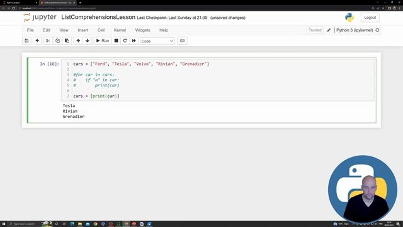
Task: Place cursor in line 1 cars list
Action: pos(141,64)
